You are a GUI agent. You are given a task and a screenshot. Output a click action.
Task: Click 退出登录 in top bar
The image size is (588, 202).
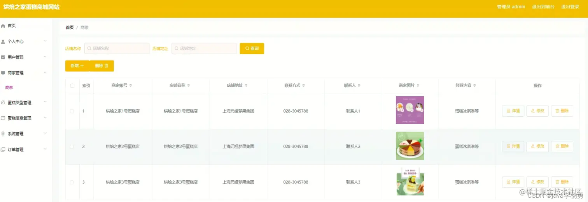coord(570,7)
